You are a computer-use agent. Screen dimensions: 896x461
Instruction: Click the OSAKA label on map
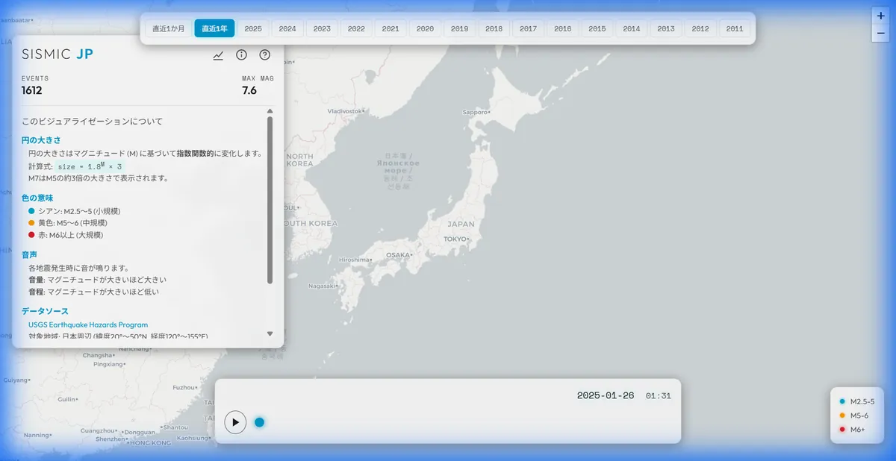coord(399,254)
